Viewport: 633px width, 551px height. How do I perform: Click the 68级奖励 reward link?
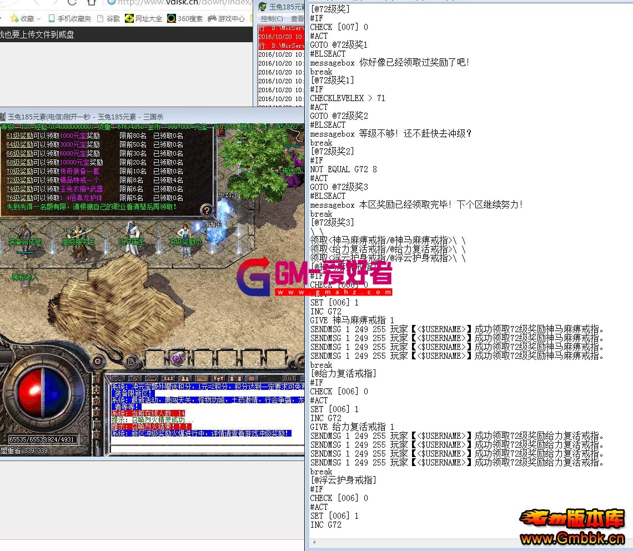point(19,162)
